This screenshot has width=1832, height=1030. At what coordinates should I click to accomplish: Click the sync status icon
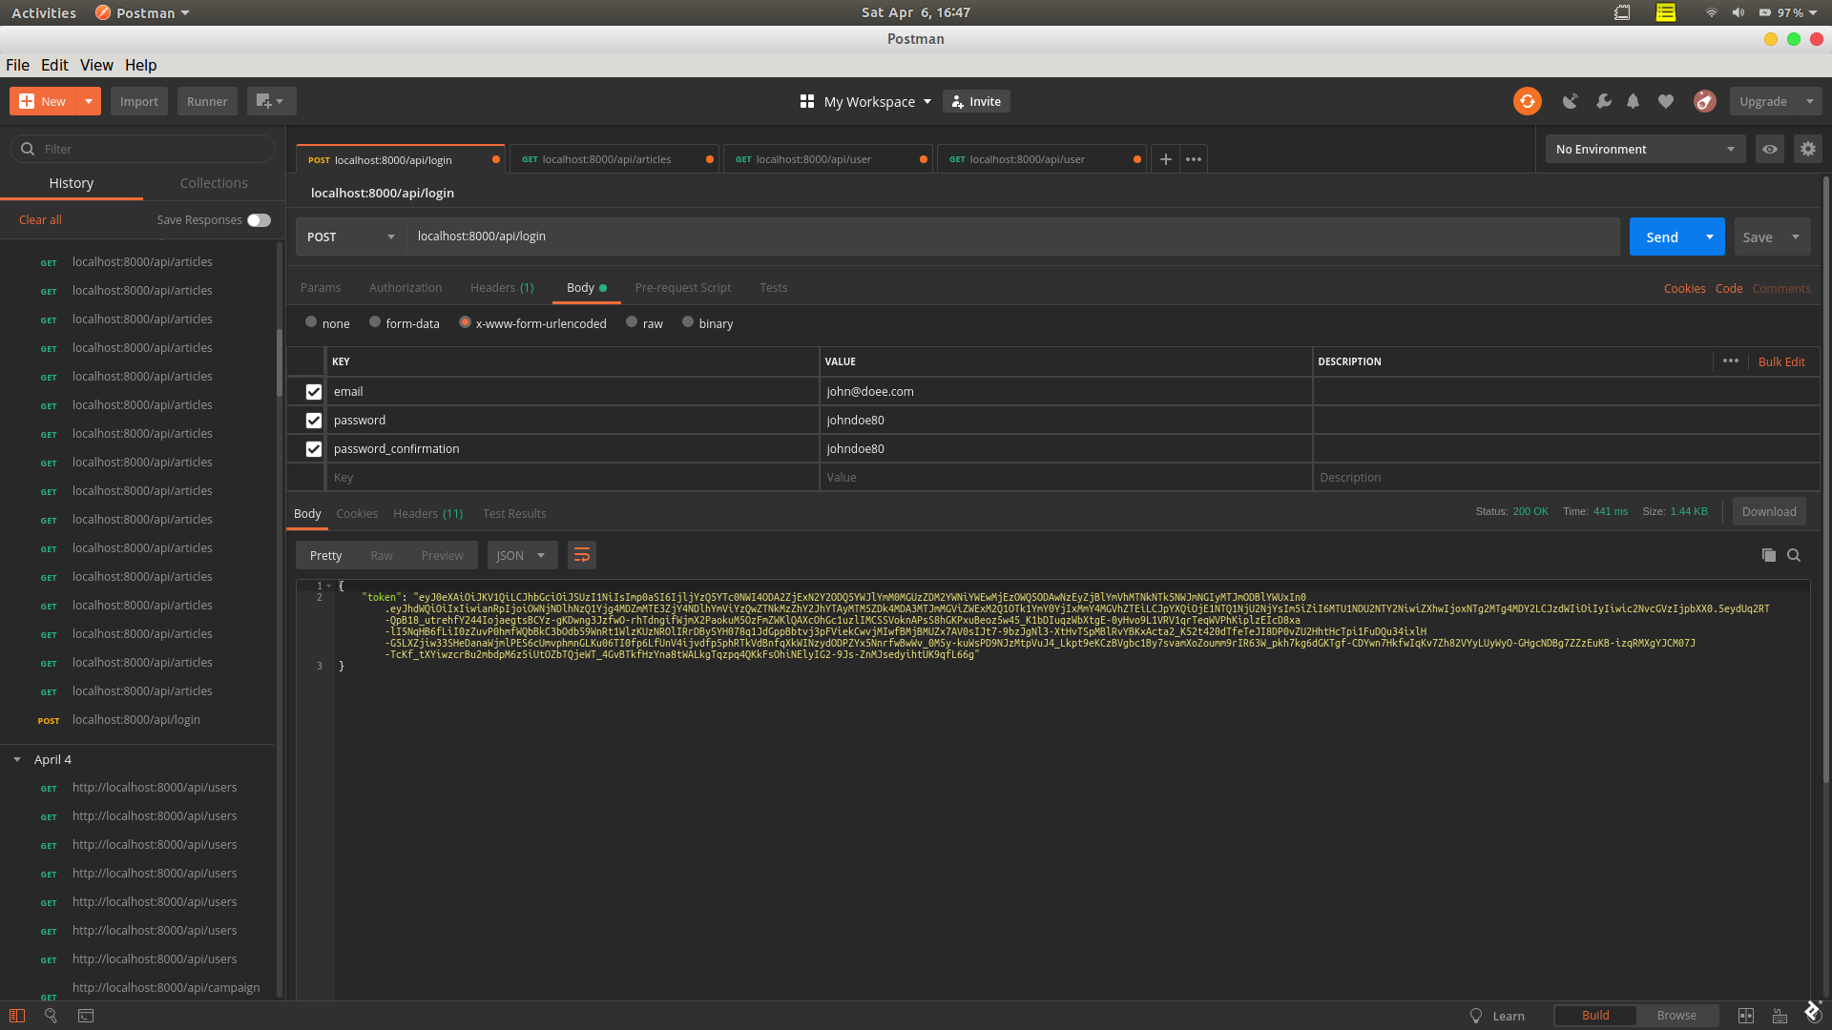[1527, 101]
